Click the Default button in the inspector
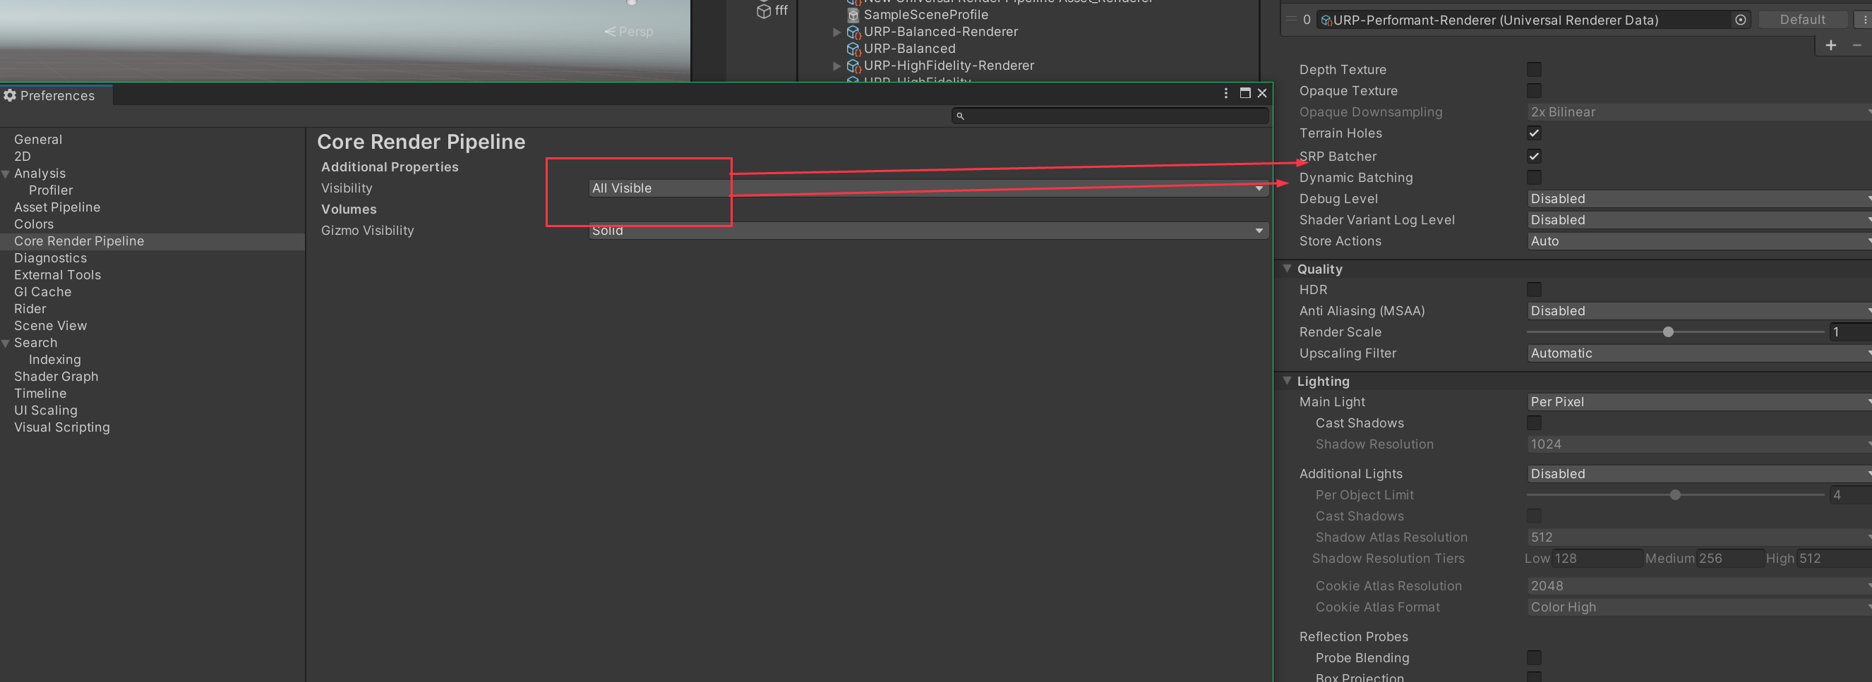Image resolution: width=1872 pixels, height=682 pixels. 1802,19
